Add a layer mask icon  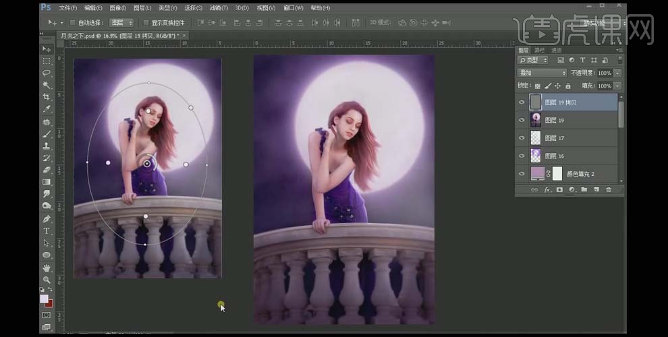(x=559, y=190)
